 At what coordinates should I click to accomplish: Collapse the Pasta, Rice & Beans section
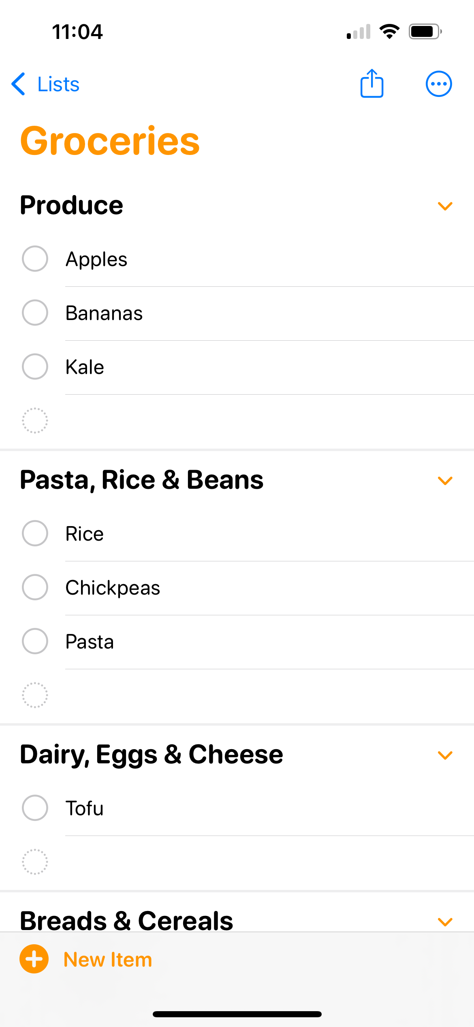coord(445,481)
